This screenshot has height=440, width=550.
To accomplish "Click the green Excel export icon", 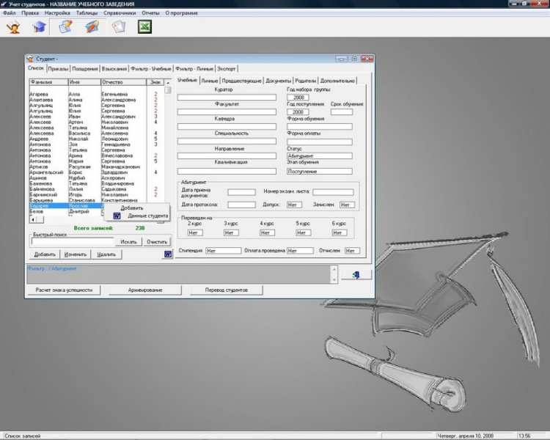I will [x=145, y=27].
